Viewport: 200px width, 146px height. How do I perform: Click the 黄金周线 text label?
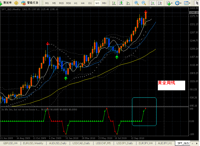tap(167, 83)
